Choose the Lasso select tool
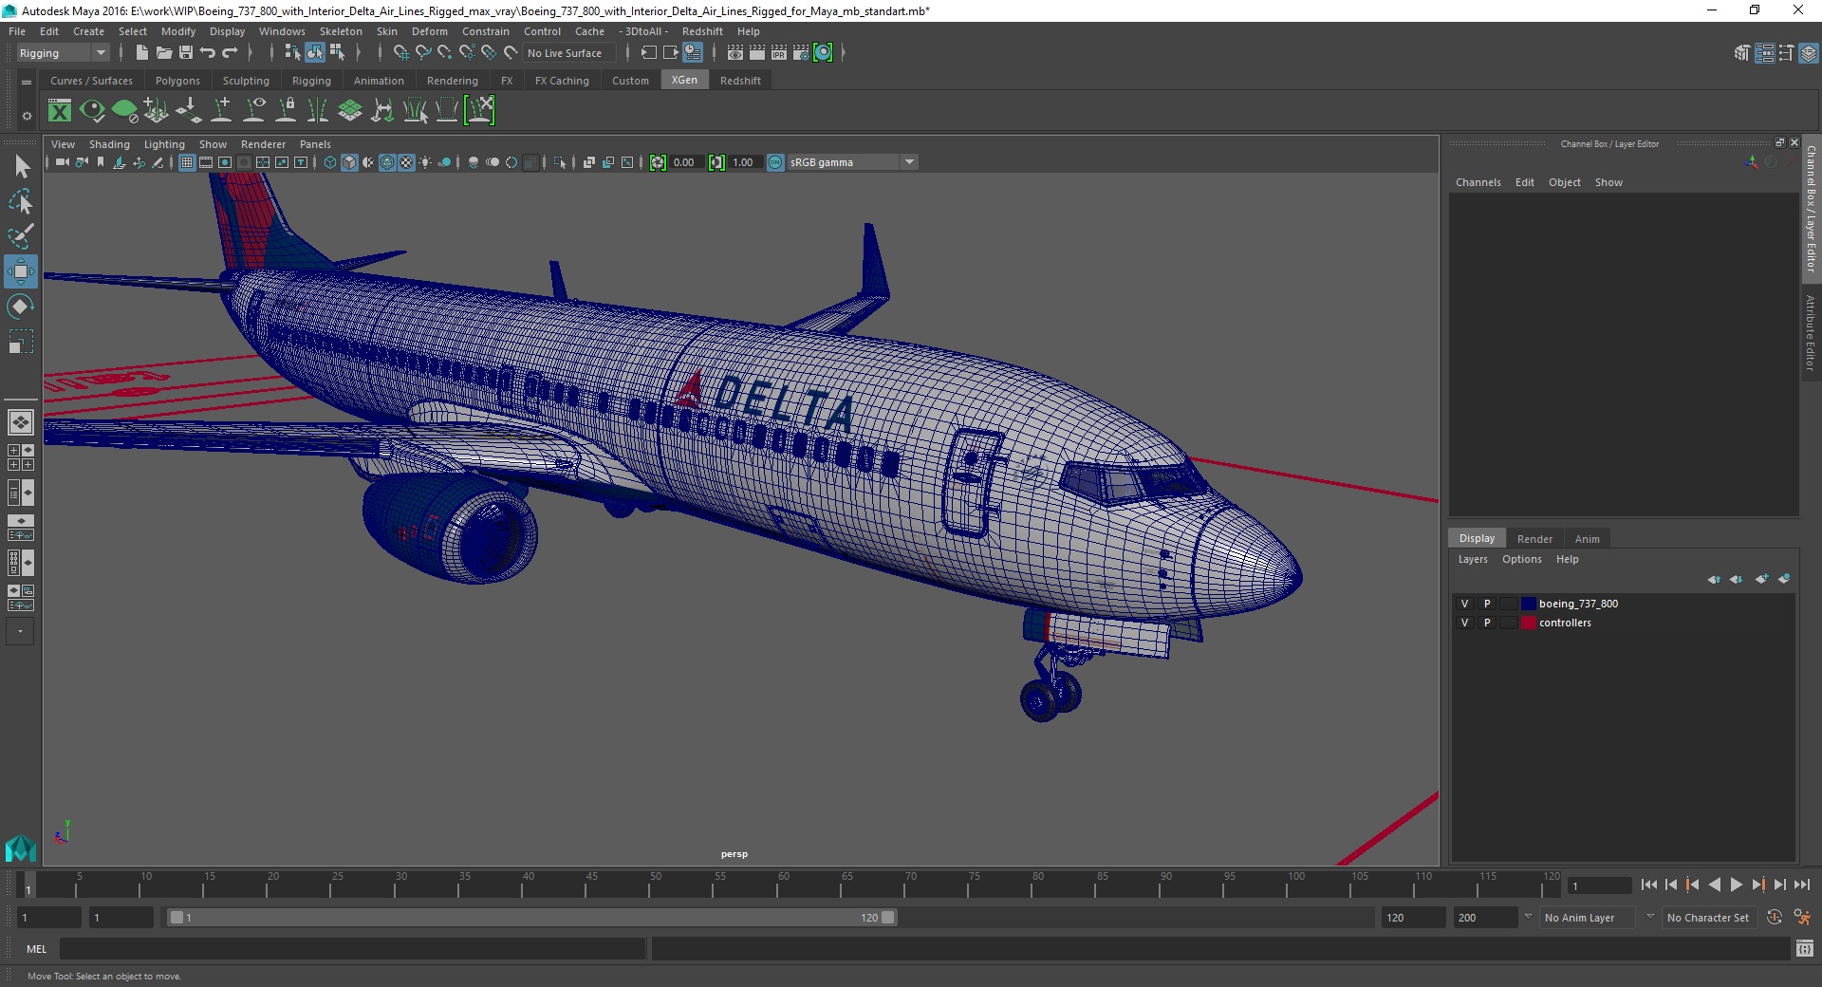Image resolution: width=1822 pixels, height=987 pixels. [20, 201]
